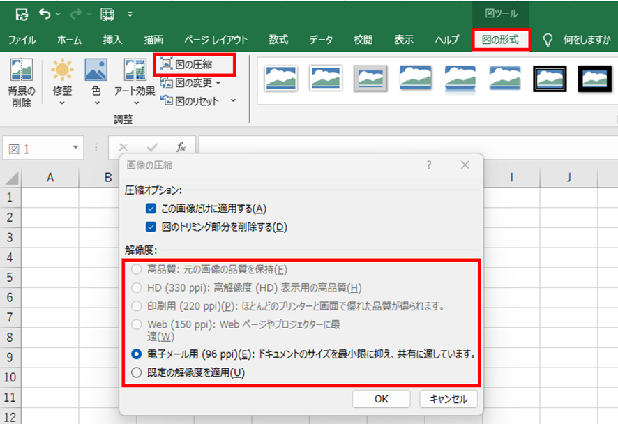The height and width of the screenshot is (424, 618).
Task: Expand the 図のリセット dropdown arrow
Action: pos(233,101)
